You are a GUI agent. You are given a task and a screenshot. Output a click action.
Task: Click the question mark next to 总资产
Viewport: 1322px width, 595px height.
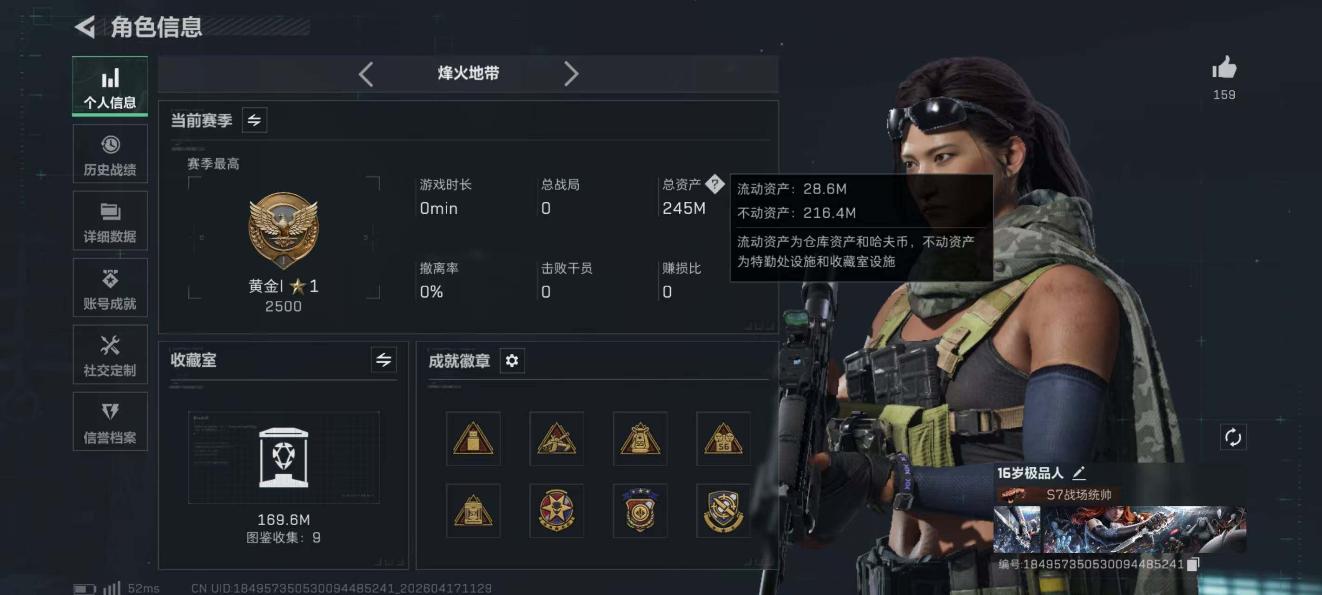[x=714, y=183]
